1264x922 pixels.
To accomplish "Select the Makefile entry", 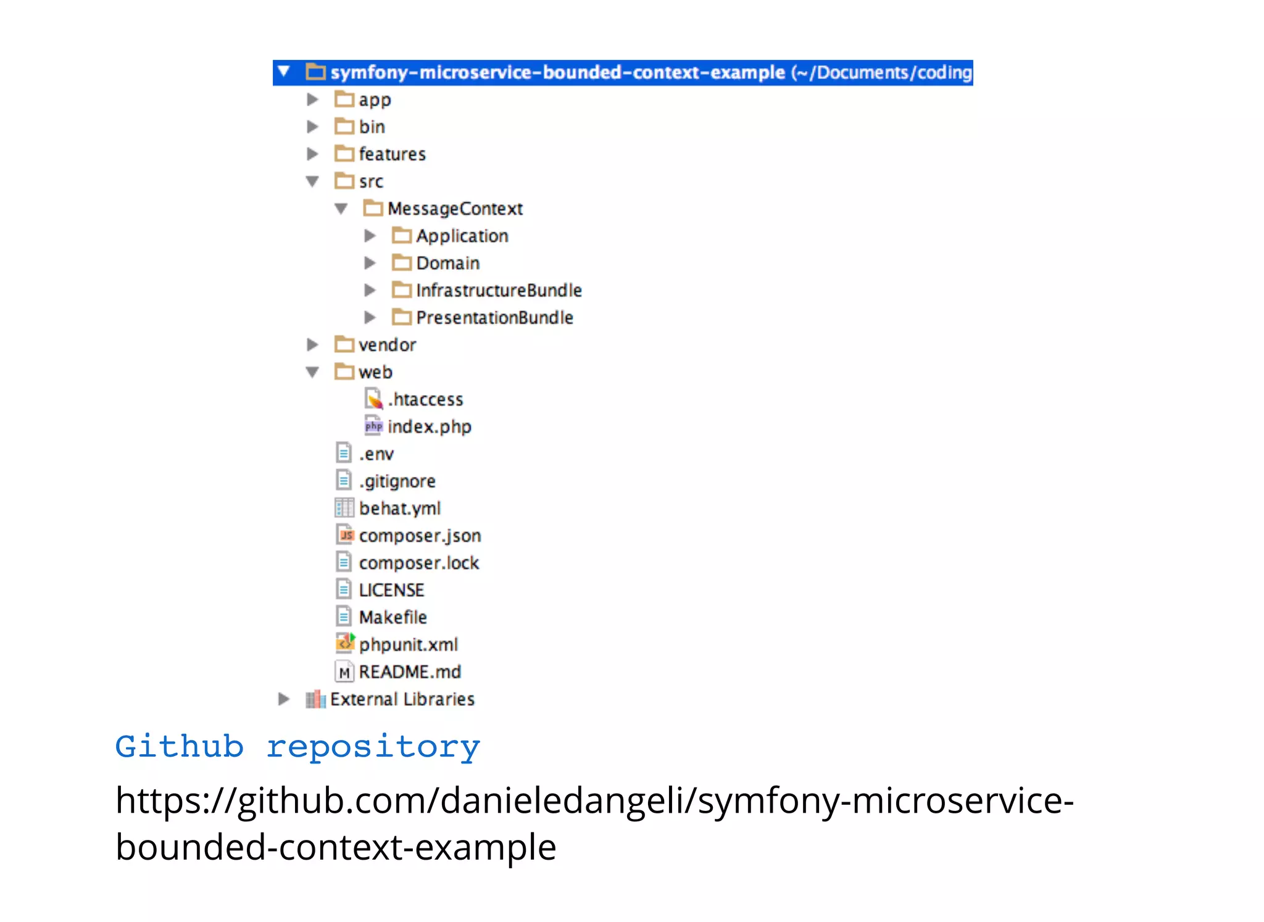I will tap(393, 617).
